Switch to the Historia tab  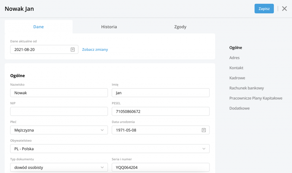click(x=109, y=27)
